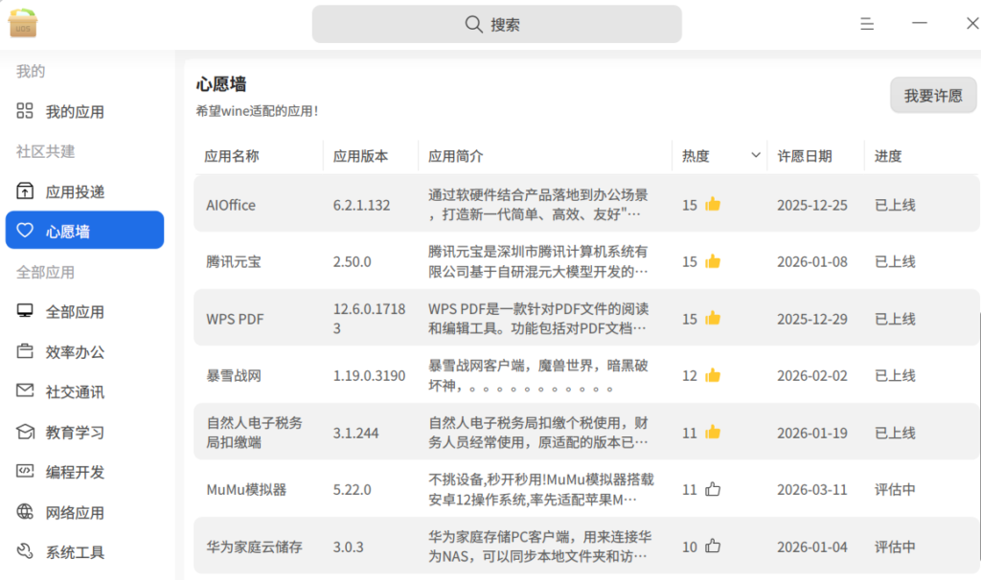The image size is (981, 580).
Task: Click the 应用投递 upload icon
Action: click(x=26, y=191)
